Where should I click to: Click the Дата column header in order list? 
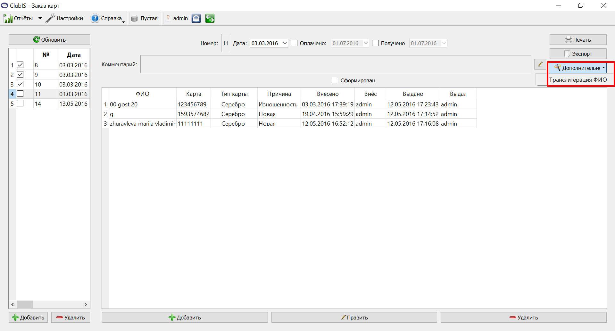pyautogui.click(x=74, y=55)
